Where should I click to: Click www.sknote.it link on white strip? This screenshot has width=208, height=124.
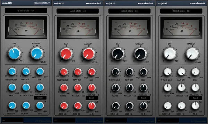pos(197,3)
